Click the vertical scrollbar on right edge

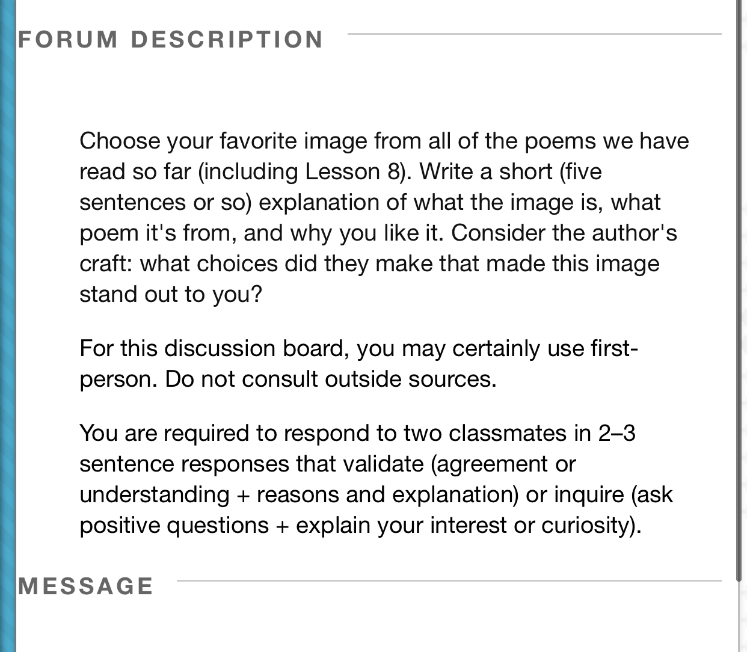739,289
